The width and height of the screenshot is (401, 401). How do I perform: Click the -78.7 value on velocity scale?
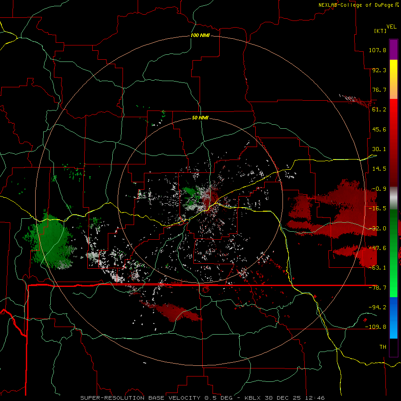point(377,288)
